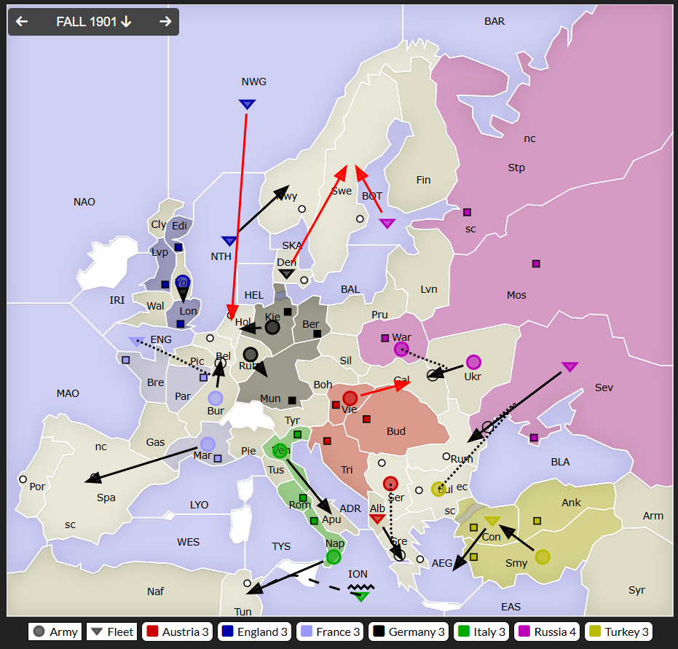
Task: Click the Moscow supply center square
Action: 536,264
